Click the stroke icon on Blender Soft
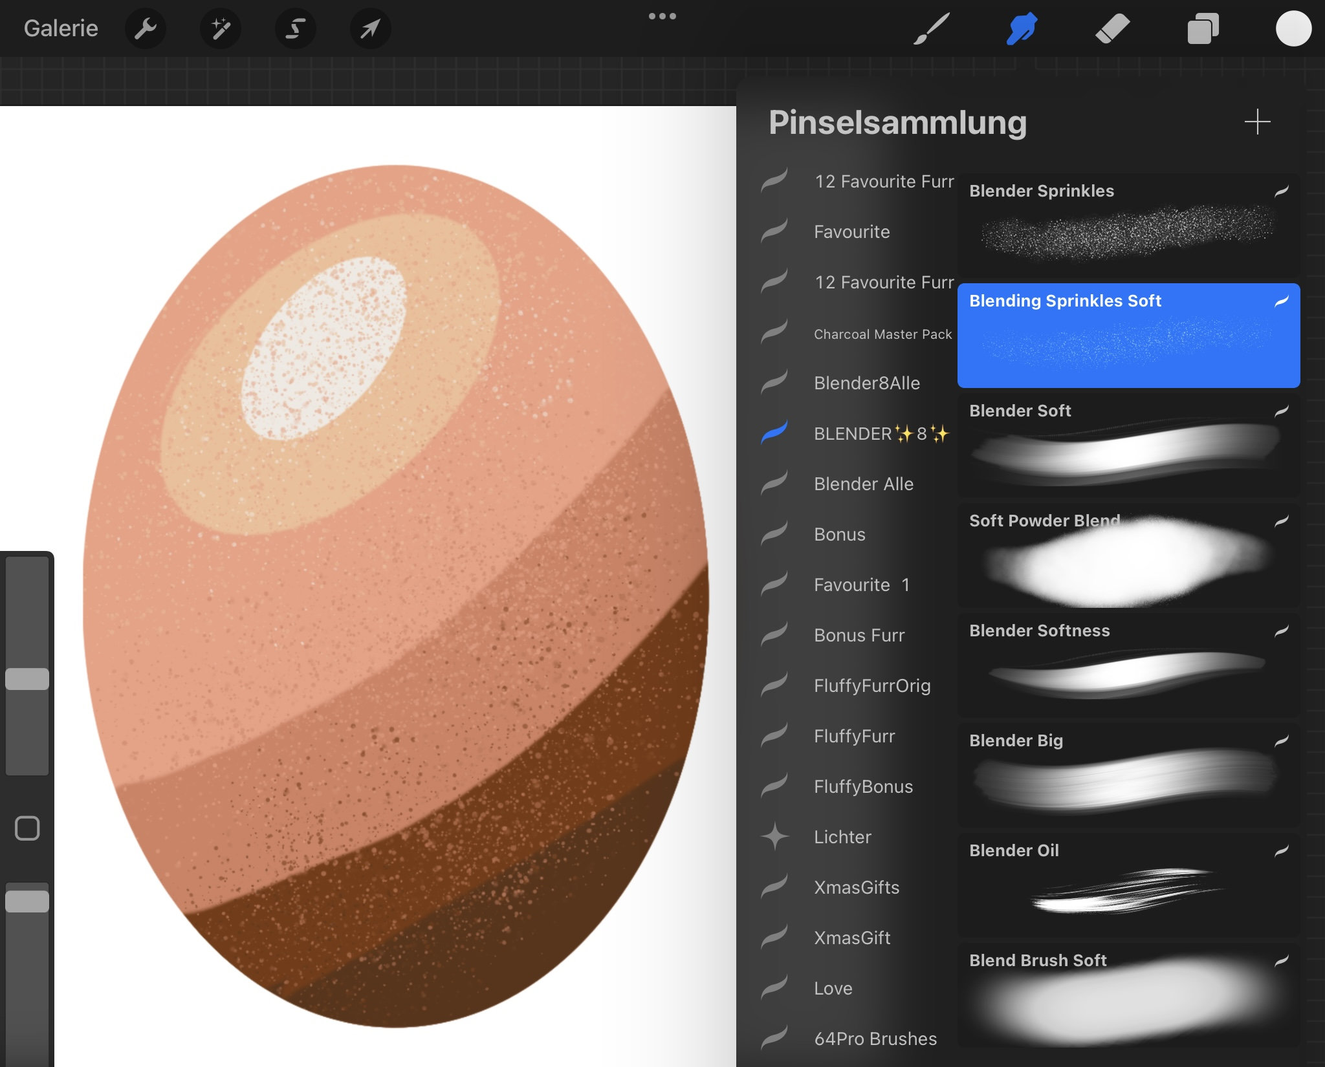 tap(1282, 411)
